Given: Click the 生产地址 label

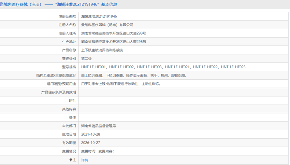Looking at the screenshot, I should click(x=69, y=42).
